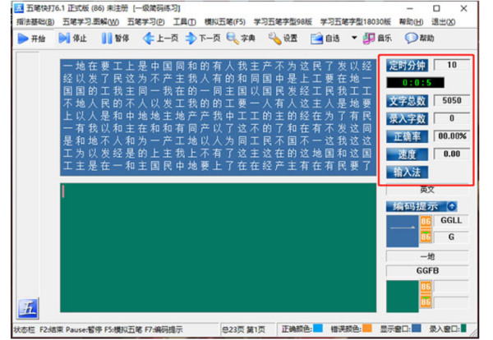Click the elapsed time display 0:0:5

tap(415, 83)
